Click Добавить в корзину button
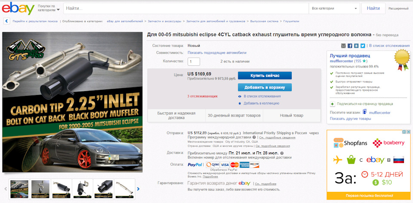Image resolution: width=413 pixels, height=203 pixels. (x=265, y=87)
